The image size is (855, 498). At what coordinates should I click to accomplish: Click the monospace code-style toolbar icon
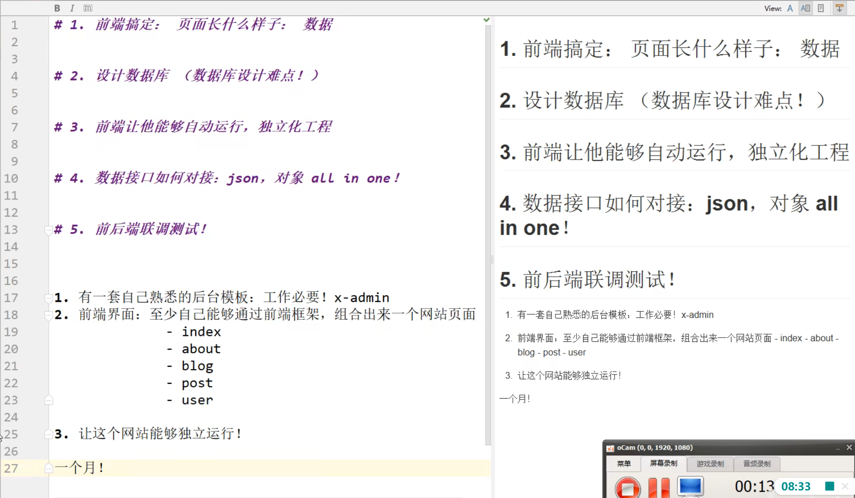coord(88,8)
